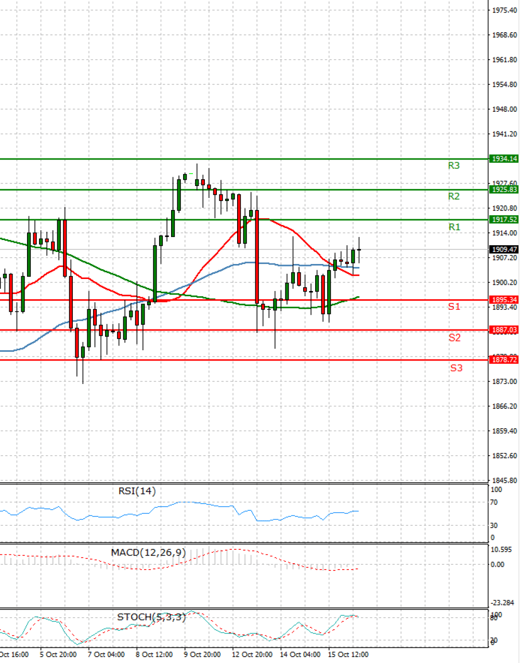Click the latest candlestick on the chart
This screenshot has height=663, width=520.
[x=359, y=250]
